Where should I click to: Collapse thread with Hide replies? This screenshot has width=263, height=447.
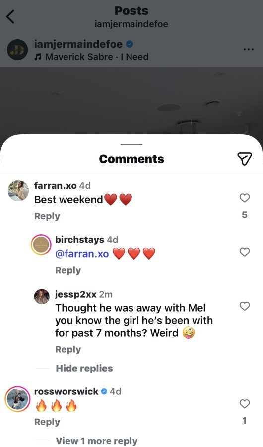tap(84, 368)
